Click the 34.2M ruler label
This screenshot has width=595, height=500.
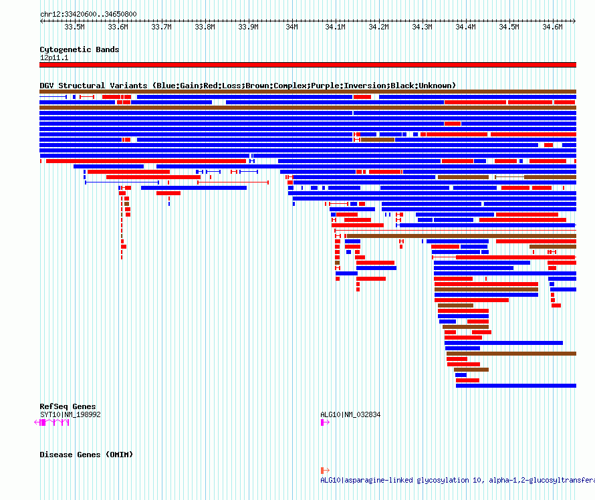378,27
